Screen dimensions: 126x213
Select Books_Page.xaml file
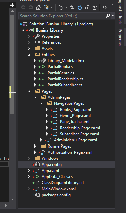[x=76, y=110]
